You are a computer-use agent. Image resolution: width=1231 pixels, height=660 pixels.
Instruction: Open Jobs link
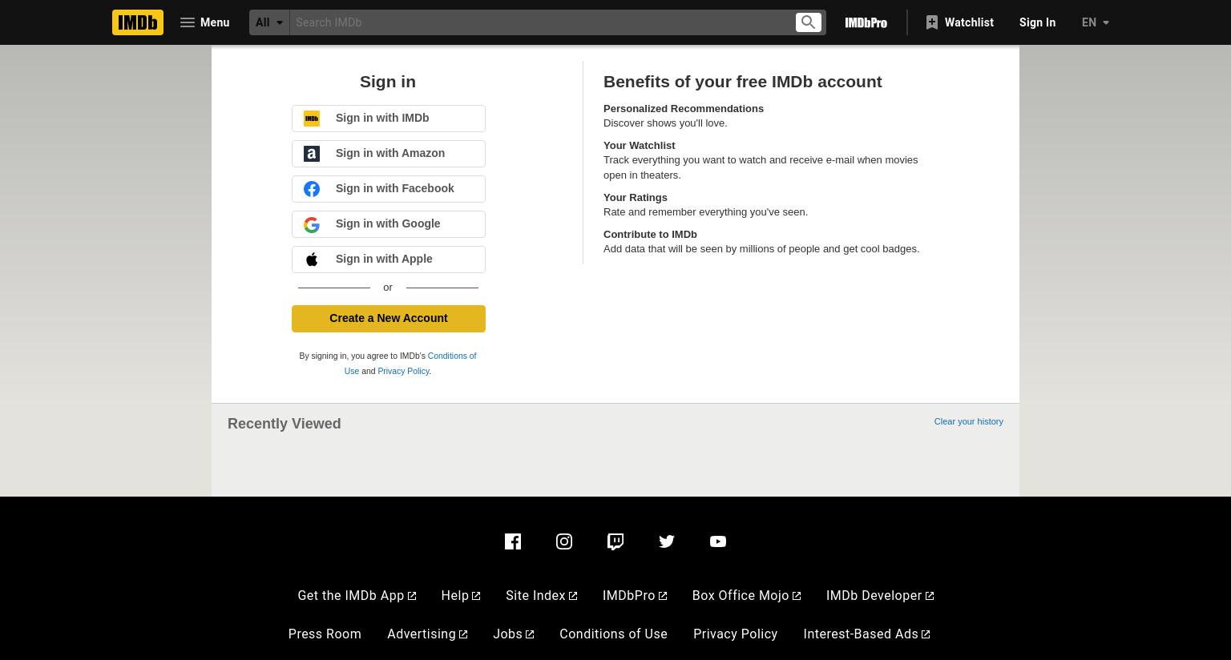pos(514,634)
